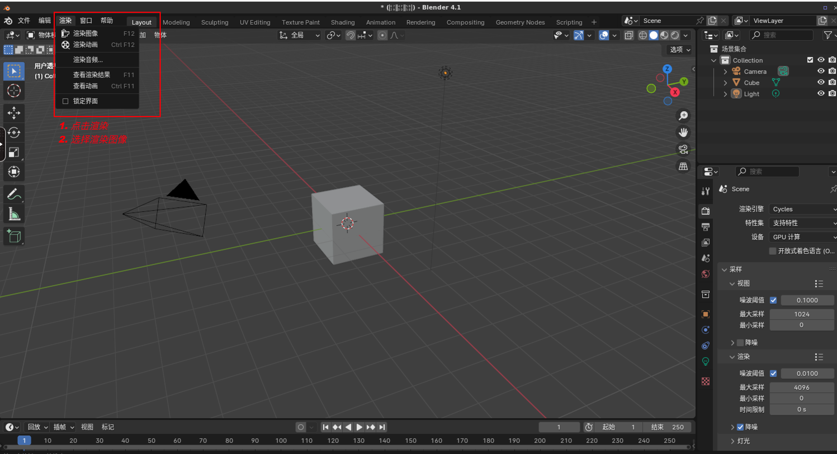The width and height of the screenshot is (837, 454).
Task: Toggle camera view in viewport
Action: [x=683, y=150]
